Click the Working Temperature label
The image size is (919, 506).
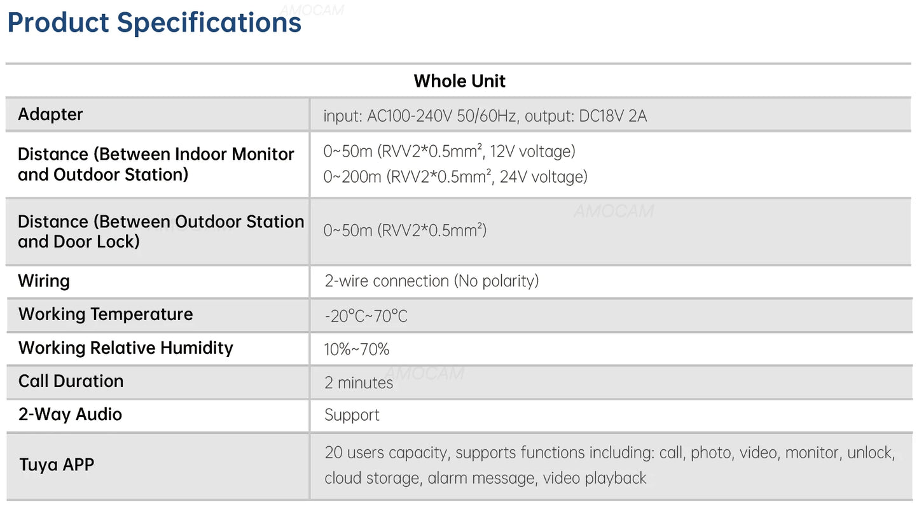click(106, 314)
